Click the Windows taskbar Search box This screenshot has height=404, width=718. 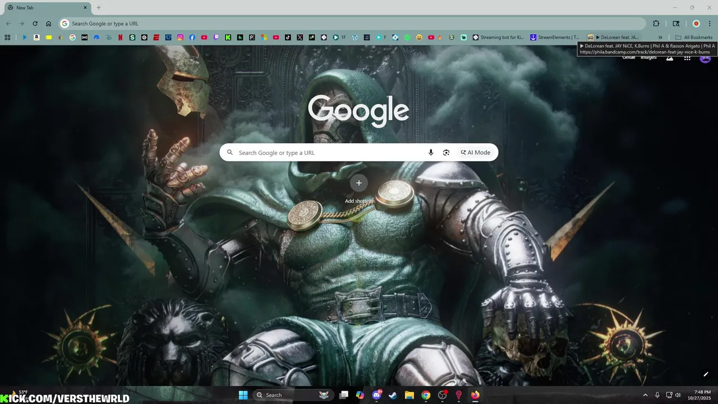click(293, 395)
